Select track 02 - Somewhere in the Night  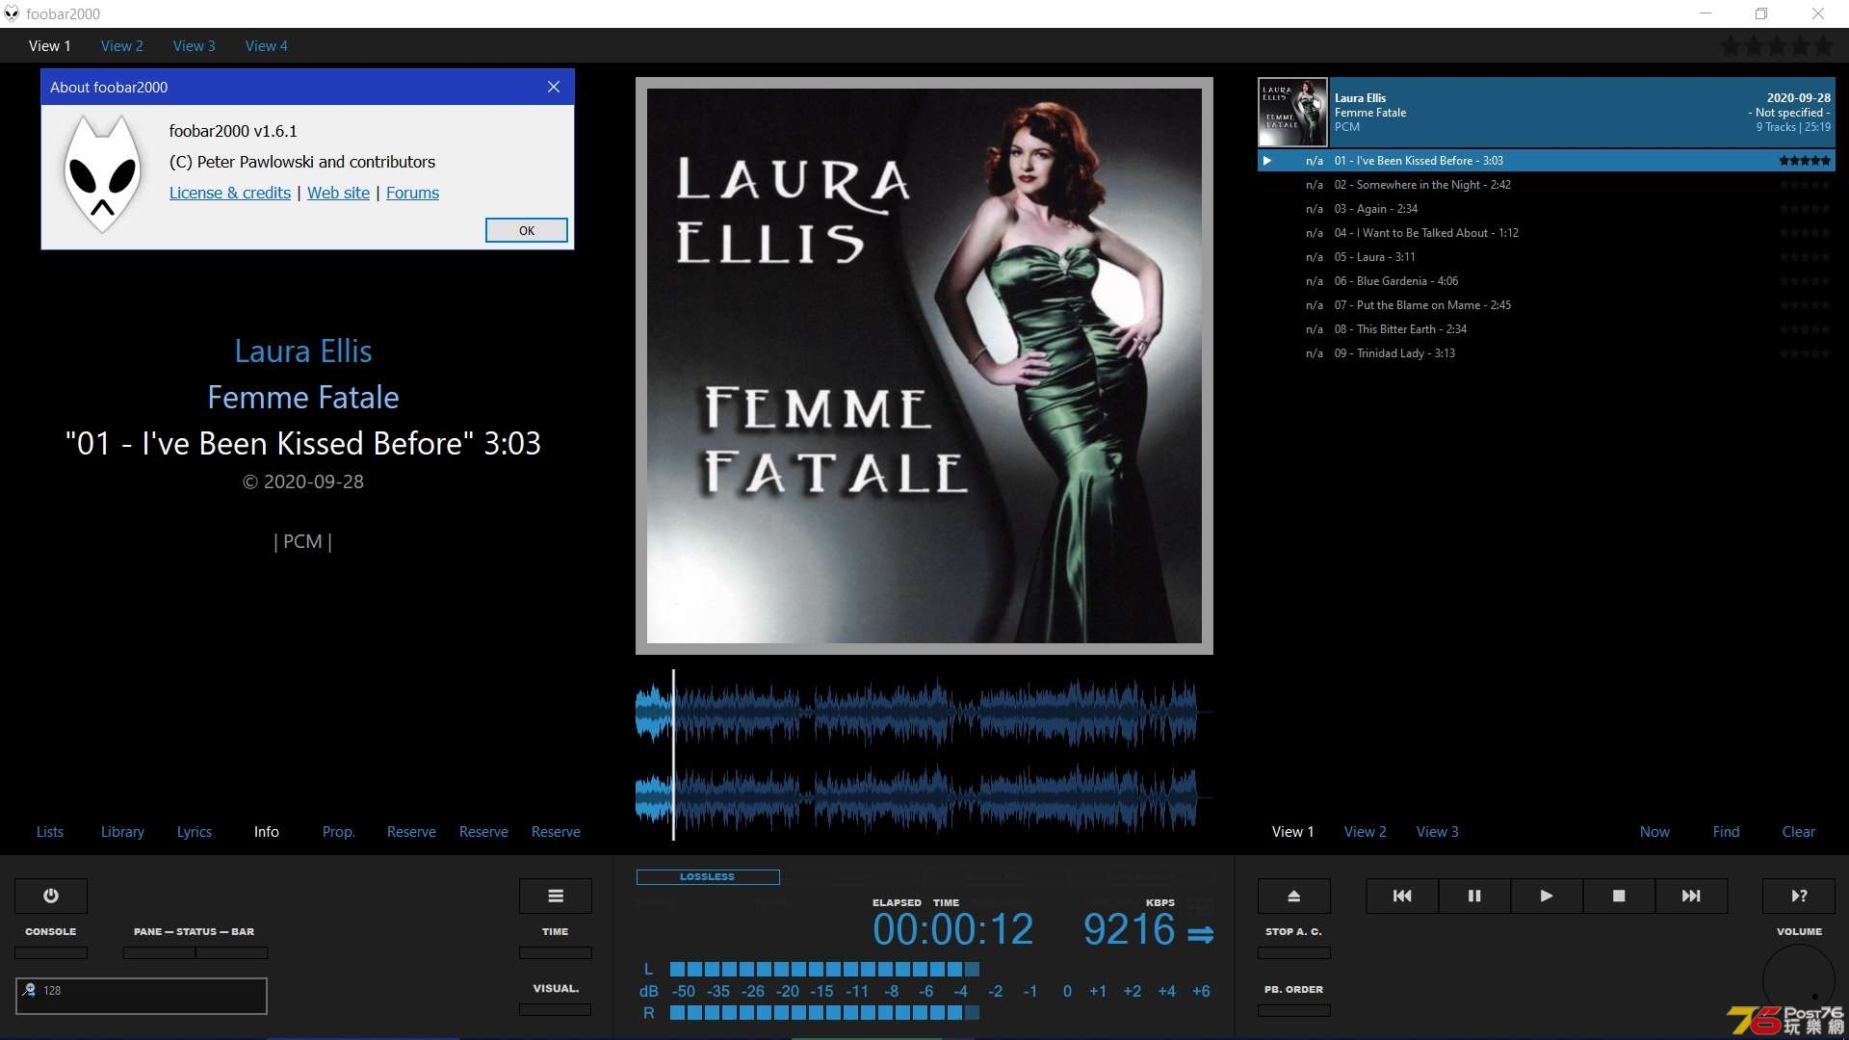[1547, 185]
